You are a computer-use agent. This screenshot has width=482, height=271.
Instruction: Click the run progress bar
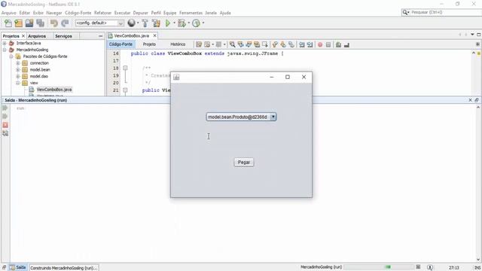[x=379, y=267]
